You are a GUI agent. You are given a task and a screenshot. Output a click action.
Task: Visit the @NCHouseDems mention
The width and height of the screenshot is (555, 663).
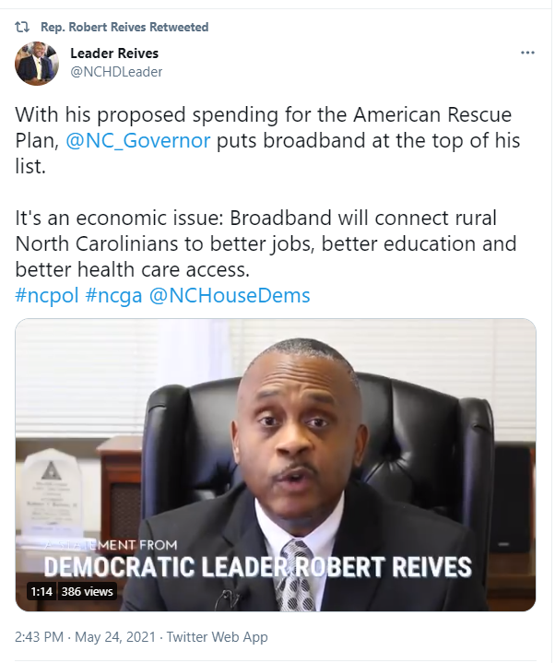tap(230, 296)
